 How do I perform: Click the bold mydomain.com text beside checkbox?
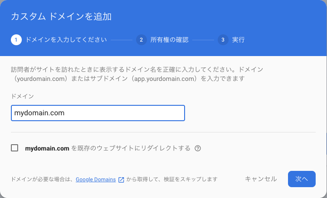(47, 148)
